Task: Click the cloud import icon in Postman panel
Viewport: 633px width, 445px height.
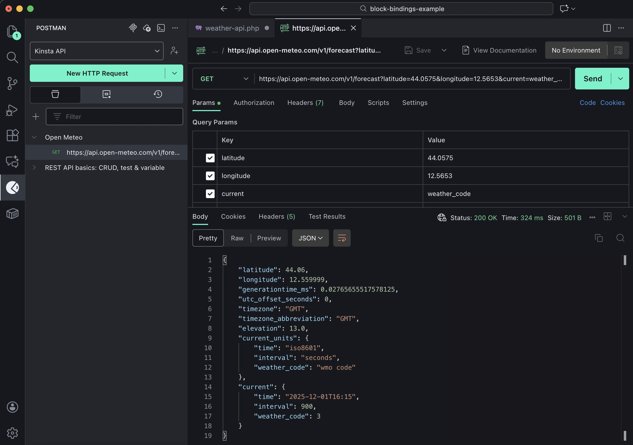Action: pyautogui.click(x=147, y=28)
